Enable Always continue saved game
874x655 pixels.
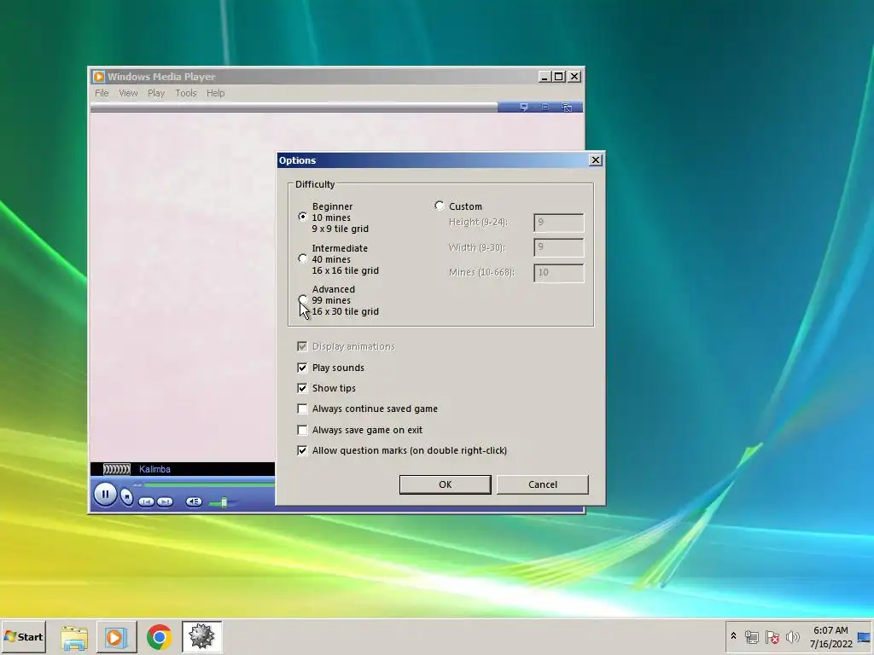coord(302,409)
